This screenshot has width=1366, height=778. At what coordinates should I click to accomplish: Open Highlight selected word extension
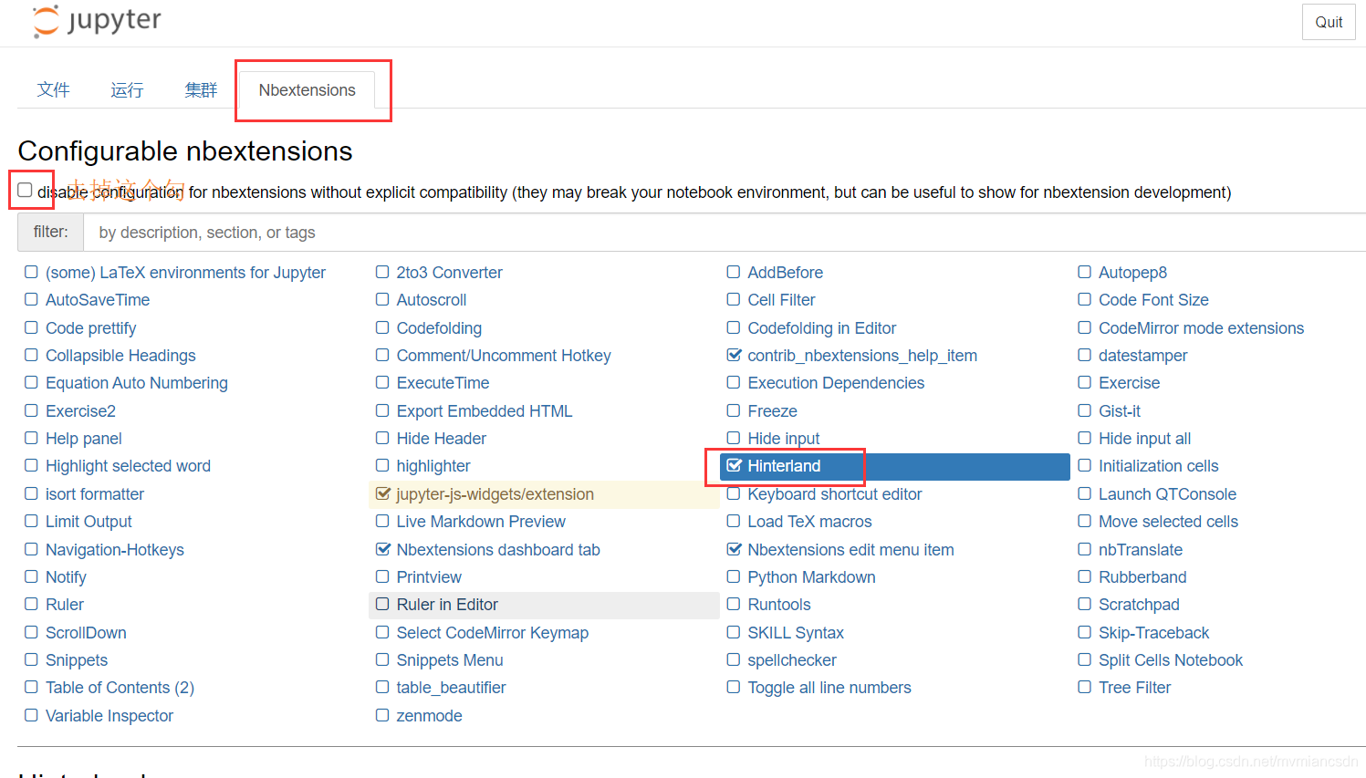(x=128, y=466)
